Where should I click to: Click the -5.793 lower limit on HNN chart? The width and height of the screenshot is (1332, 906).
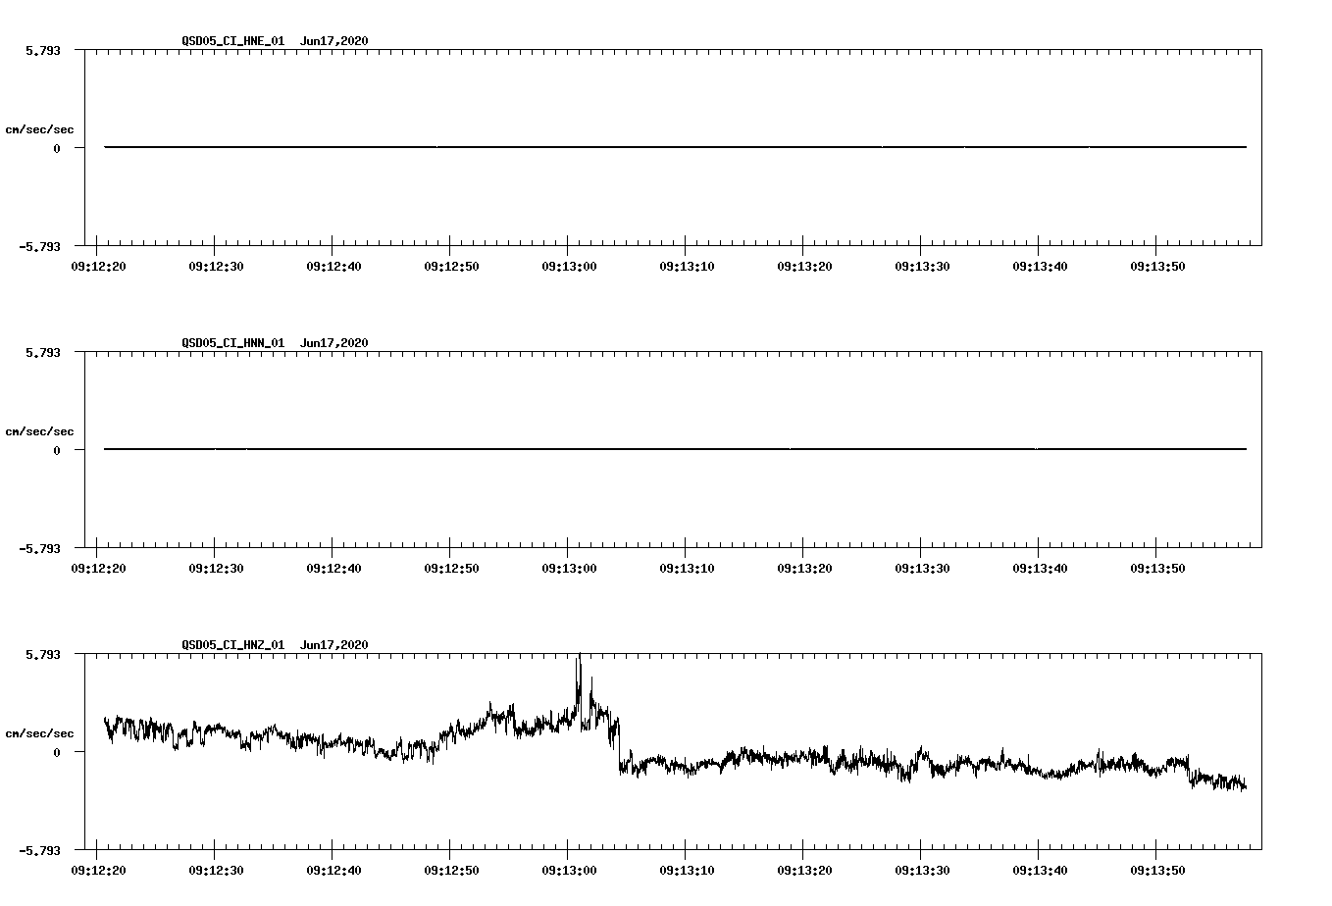(x=39, y=549)
